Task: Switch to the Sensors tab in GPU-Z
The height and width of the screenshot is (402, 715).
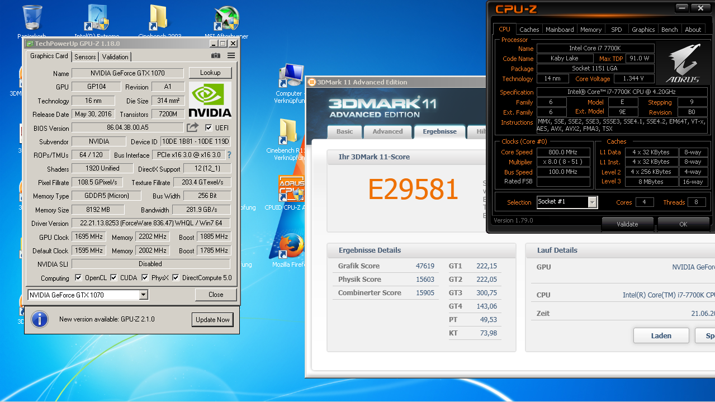Action: (x=85, y=56)
